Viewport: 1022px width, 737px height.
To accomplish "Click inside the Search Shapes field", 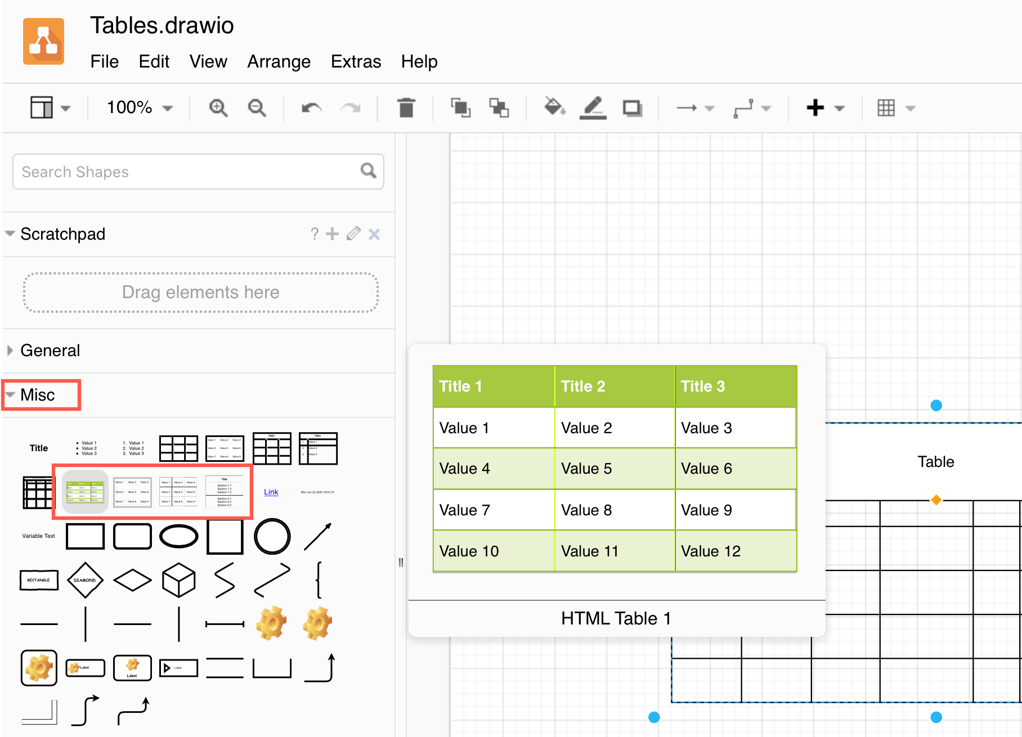I will pos(169,172).
